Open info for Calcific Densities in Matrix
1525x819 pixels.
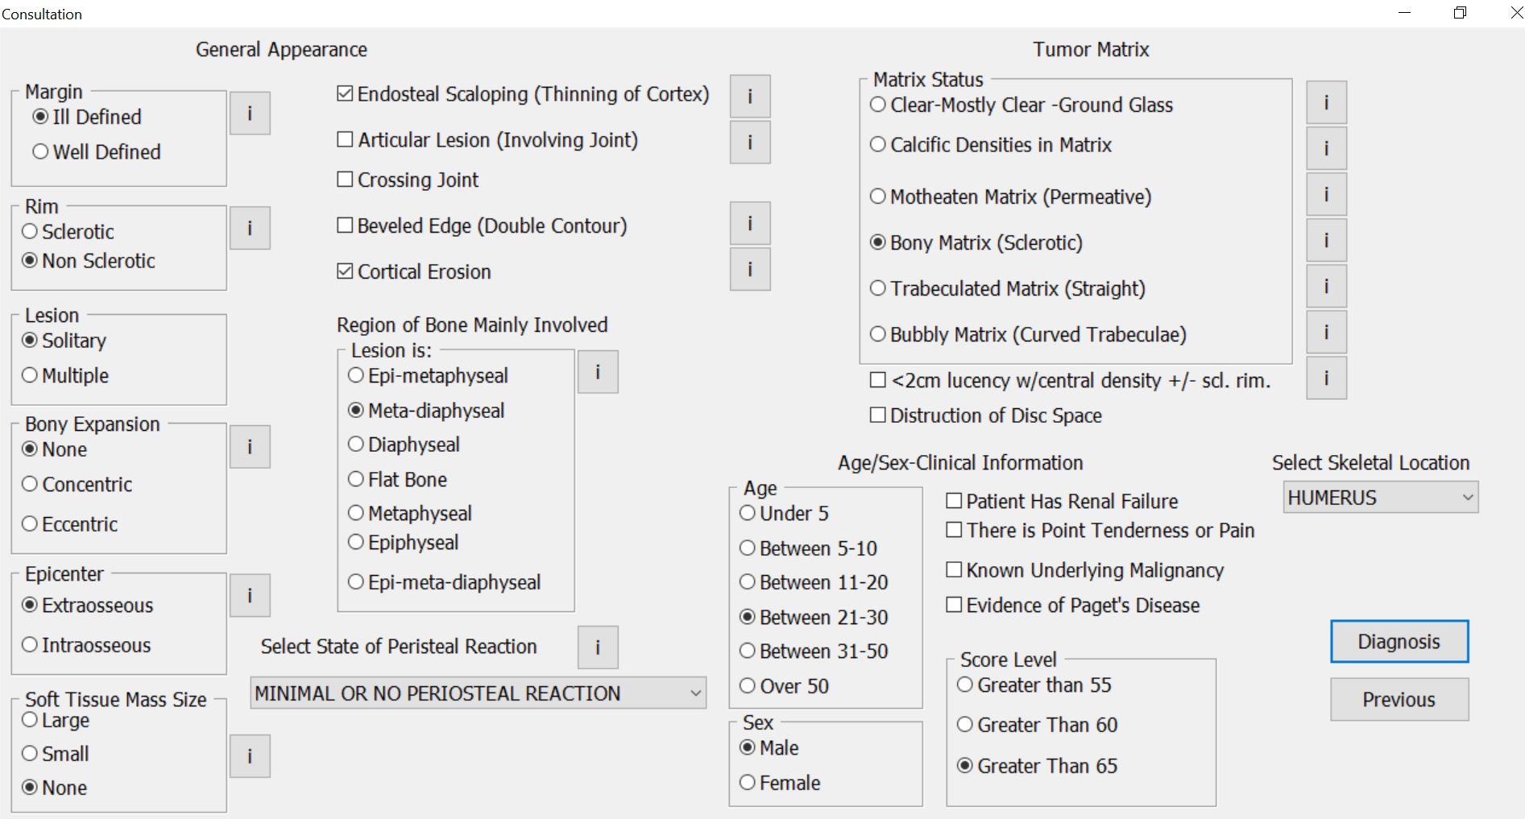(x=1326, y=148)
